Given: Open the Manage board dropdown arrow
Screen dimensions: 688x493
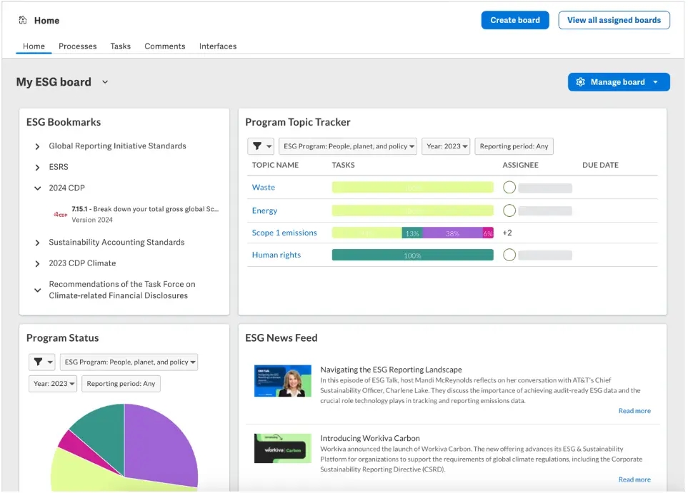Looking at the screenshot, I should tap(656, 82).
